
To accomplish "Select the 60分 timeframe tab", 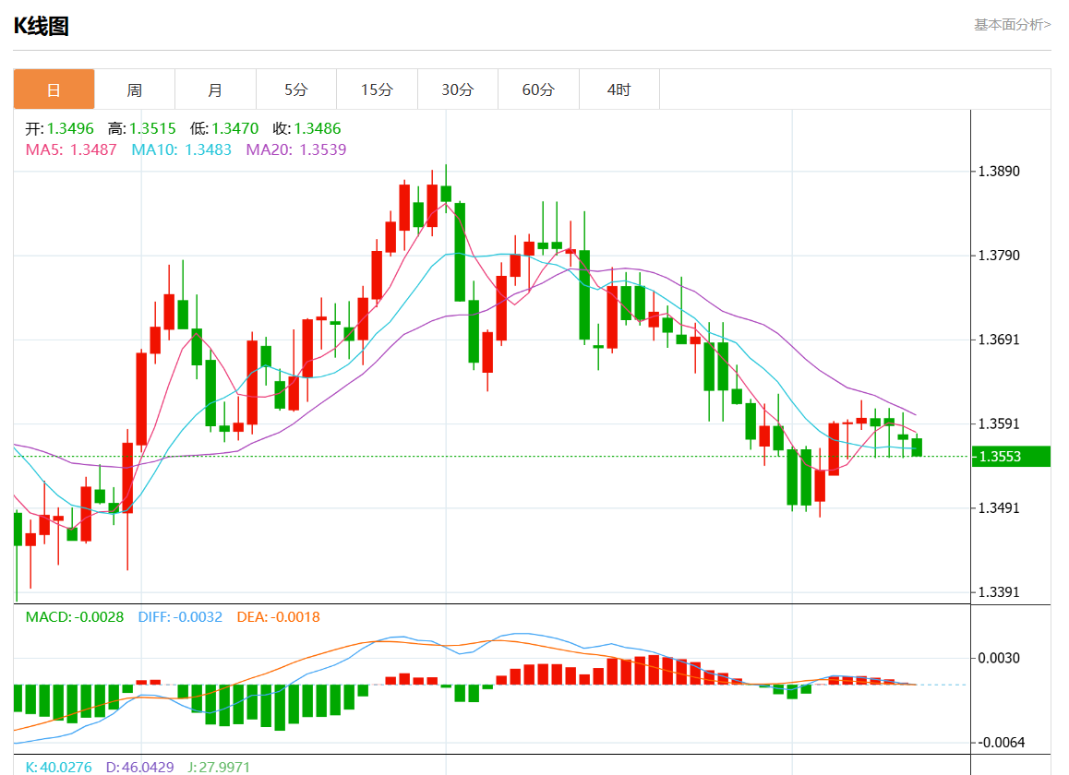I will [x=538, y=89].
